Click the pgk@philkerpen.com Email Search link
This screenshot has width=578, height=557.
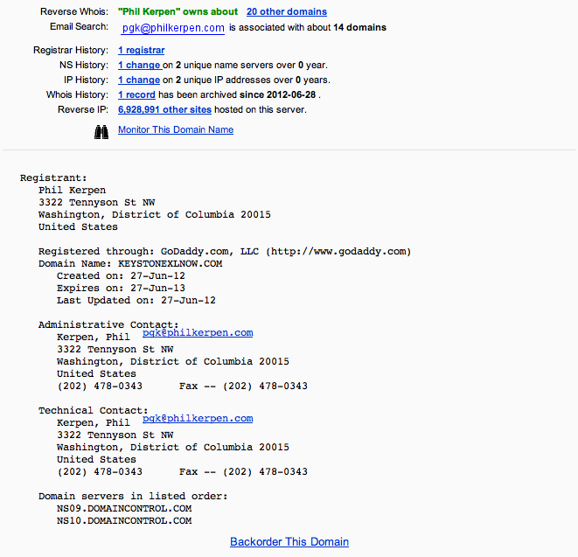173,28
